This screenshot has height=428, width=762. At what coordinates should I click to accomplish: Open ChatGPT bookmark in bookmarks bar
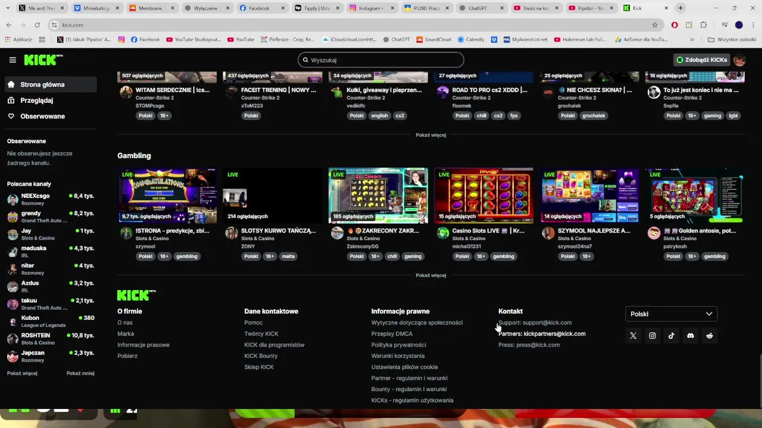tap(396, 39)
